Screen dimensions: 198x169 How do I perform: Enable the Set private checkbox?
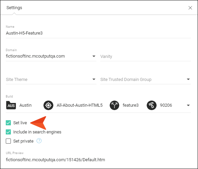[x=8, y=141]
